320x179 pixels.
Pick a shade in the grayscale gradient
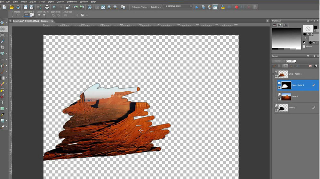pos(286,38)
